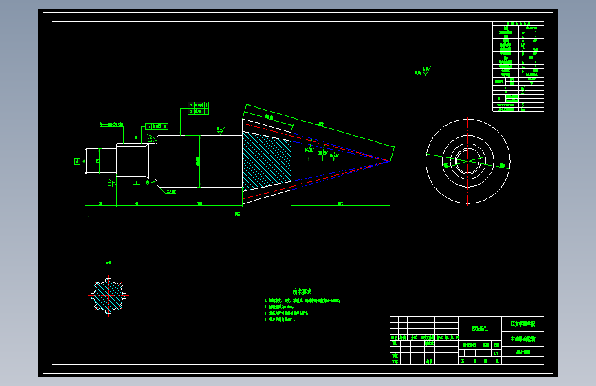596x386 pixels.
Task: Click the third technical requirement line
Action: [286, 313]
